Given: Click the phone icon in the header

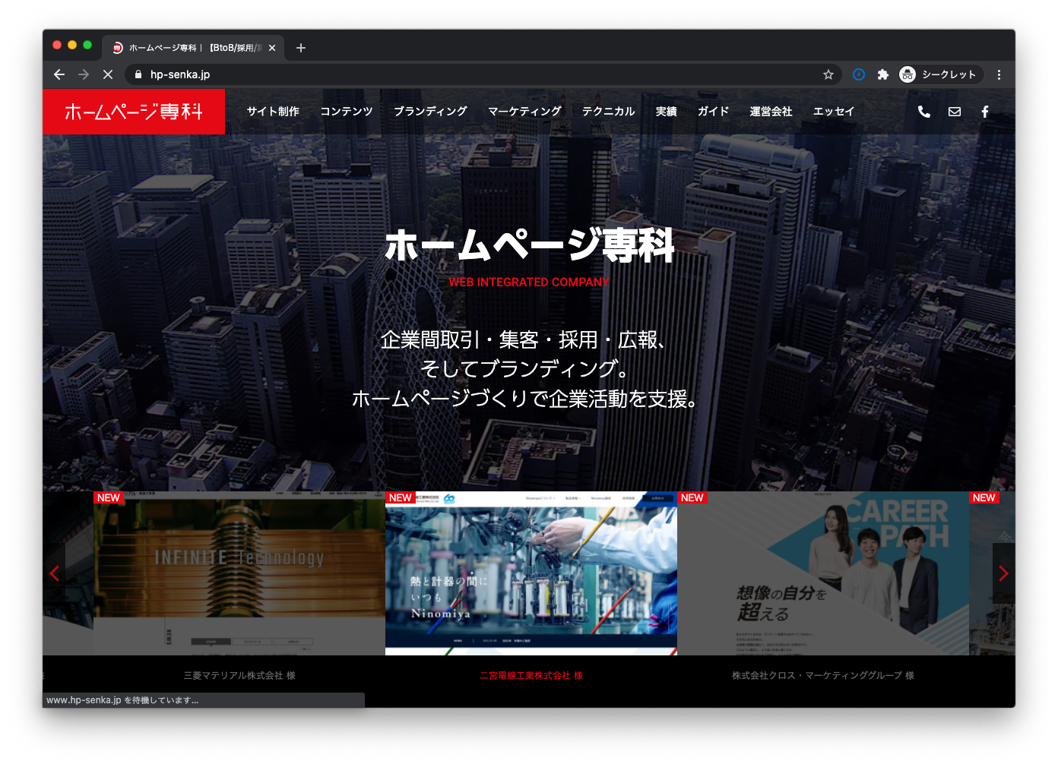Looking at the screenshot, I should click(x=923, y=112).
